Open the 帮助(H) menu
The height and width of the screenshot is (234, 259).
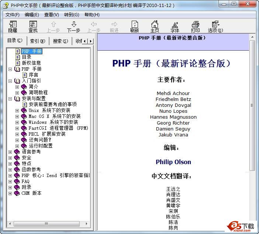[x=92, y=15]
